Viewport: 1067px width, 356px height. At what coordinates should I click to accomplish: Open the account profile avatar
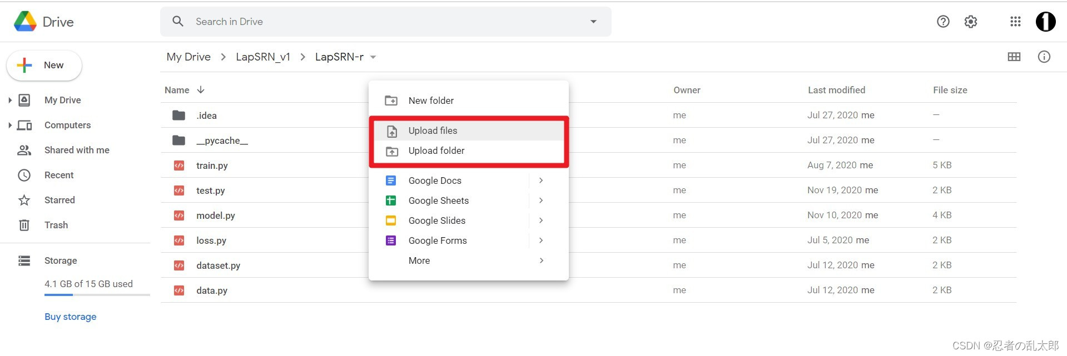pos(1046,22)
